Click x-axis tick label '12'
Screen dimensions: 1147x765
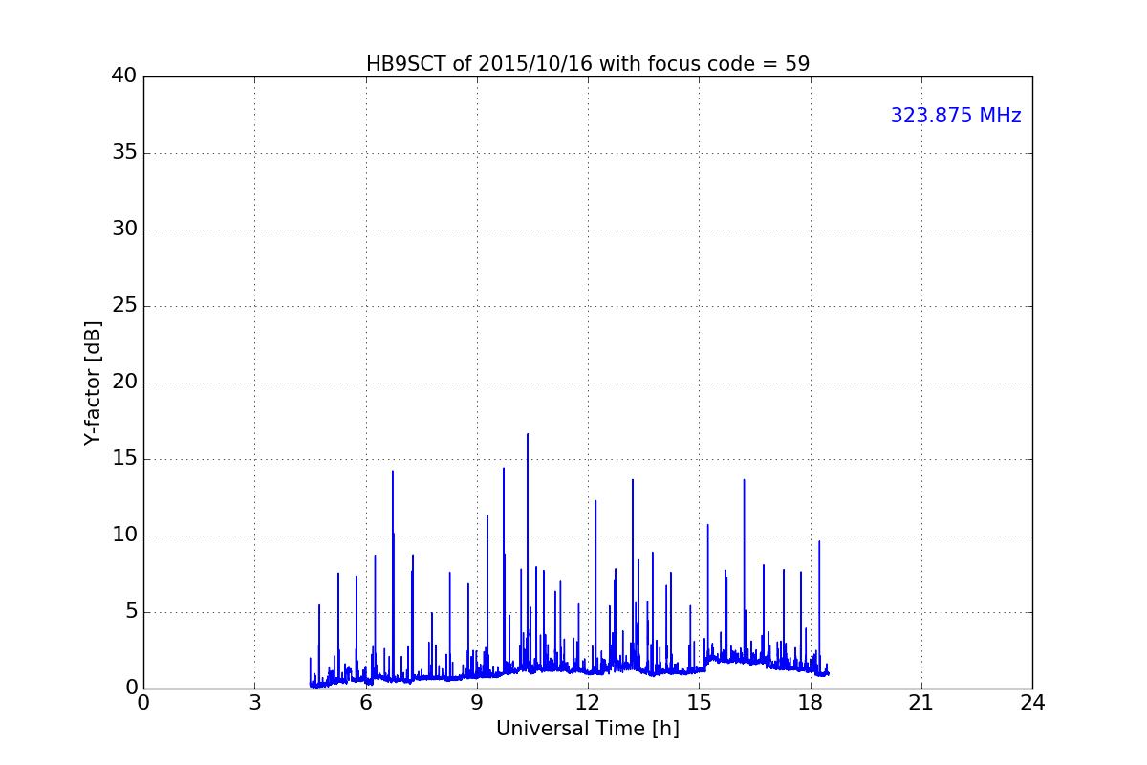tap(588, 703)
